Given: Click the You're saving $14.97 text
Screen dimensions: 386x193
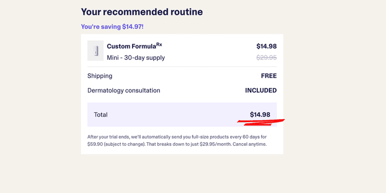Looking at the screenshot, I should (112, 27).
